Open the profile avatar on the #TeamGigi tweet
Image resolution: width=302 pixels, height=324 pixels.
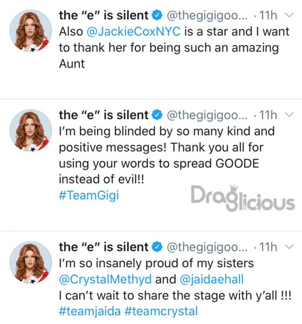[x=31, y=131]
